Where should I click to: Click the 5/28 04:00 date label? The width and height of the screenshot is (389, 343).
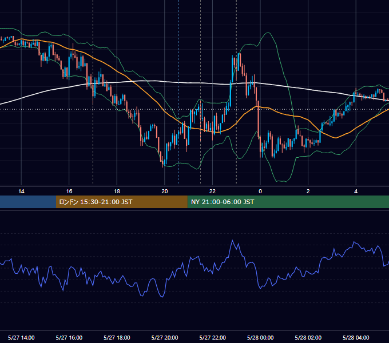coord(356,337)
